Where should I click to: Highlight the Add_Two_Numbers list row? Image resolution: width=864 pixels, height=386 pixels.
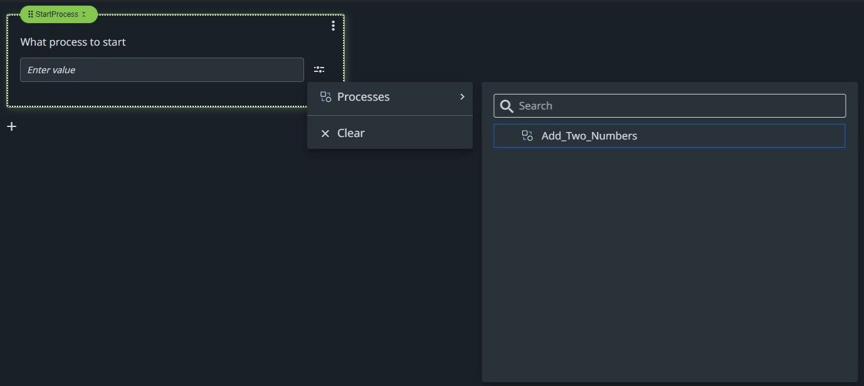click(669, 135)
